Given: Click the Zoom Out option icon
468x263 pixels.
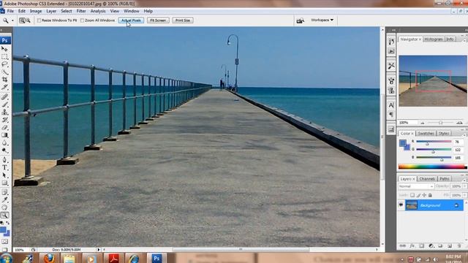Looking at the screenshot, I should pos(28,20).
